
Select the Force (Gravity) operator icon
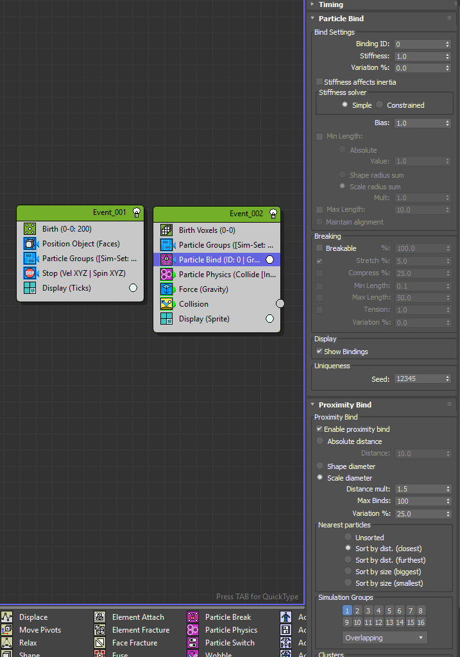coord(167,289)
